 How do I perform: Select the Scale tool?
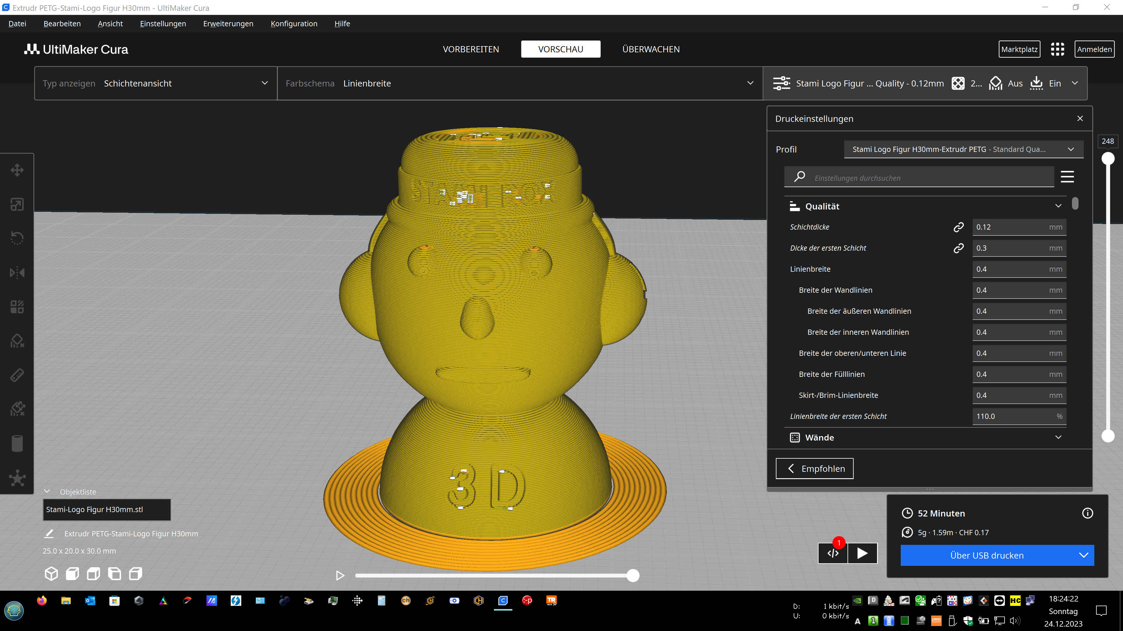[x=17, y=204]
